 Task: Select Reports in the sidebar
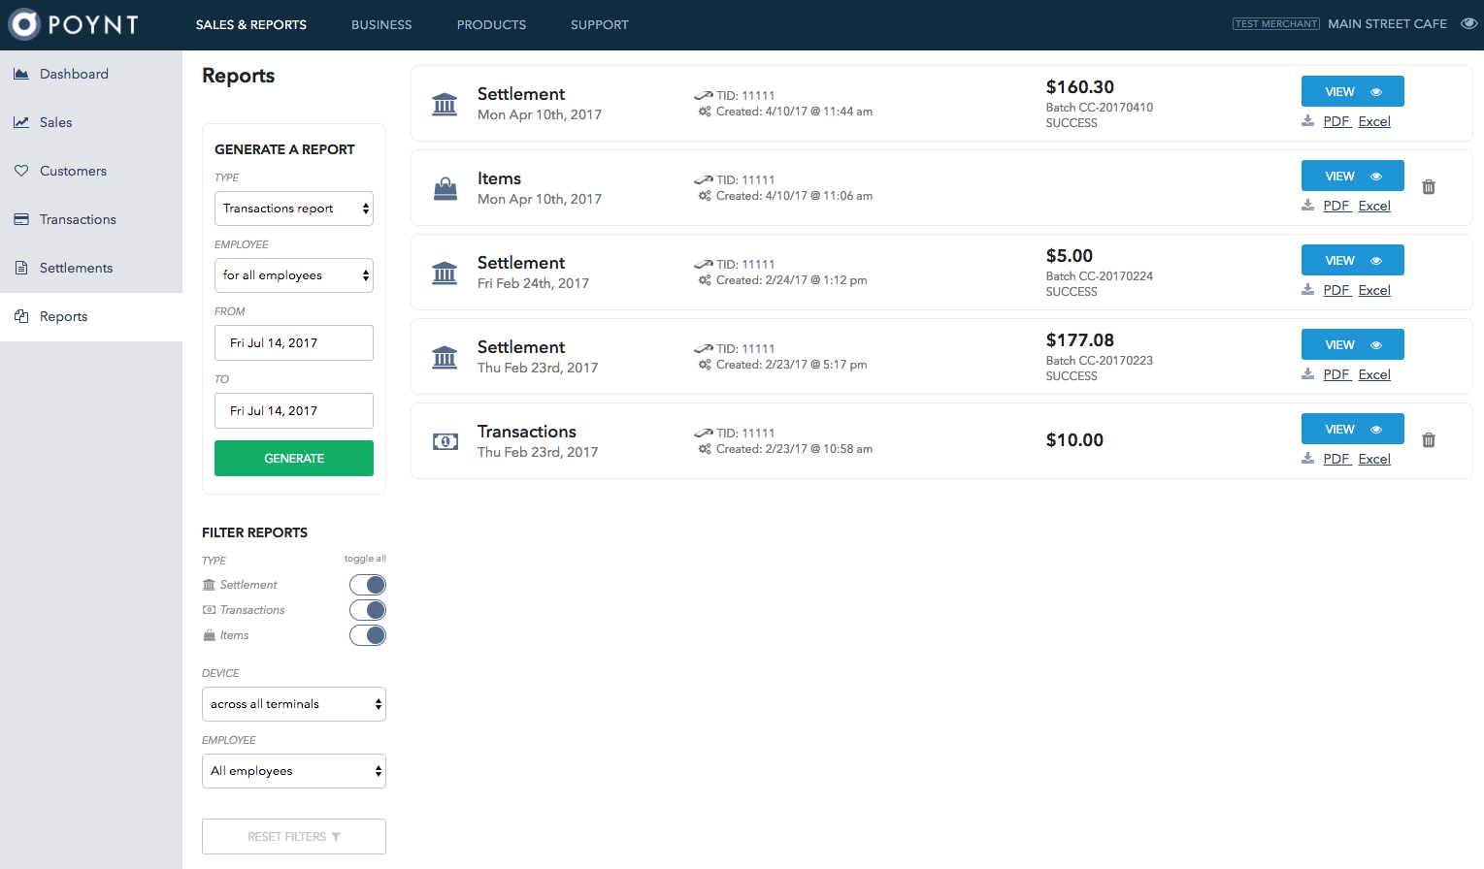pos(91,317)
